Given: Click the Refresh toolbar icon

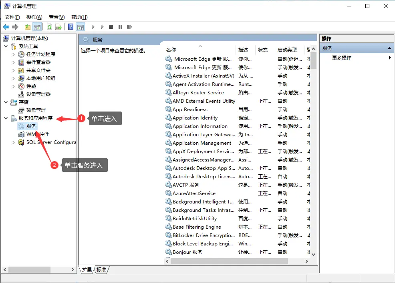Looking at the screenshot, I should 49,27.
